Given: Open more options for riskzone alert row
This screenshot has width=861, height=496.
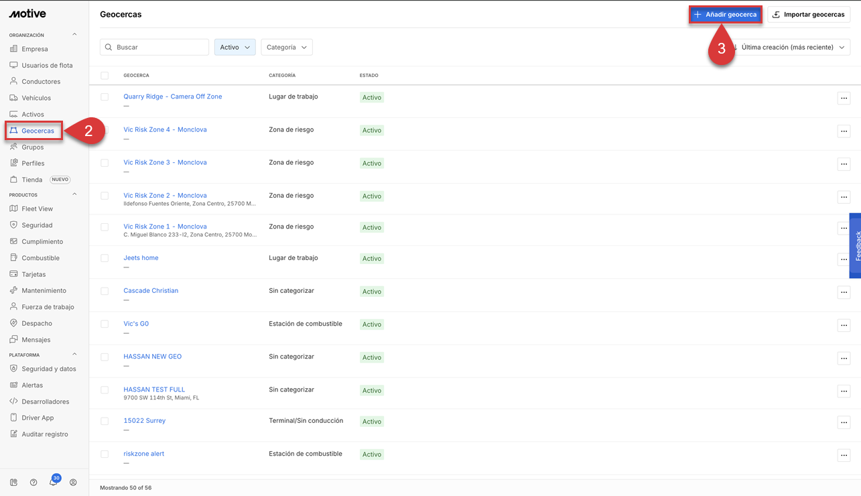Looking at the screenshot, I should (844, 456).
